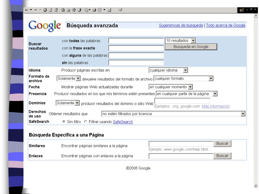Click 'Ejemplo: www.google.com/help.html' hint text
The width and height of the screenshot is (259, 194).
point(178,149)
